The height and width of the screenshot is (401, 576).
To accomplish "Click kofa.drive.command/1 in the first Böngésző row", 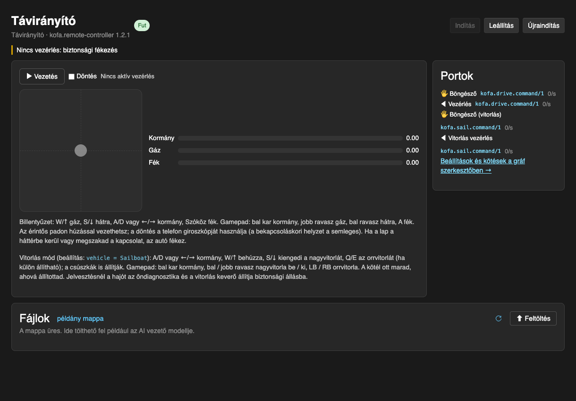I will [x=512, y=94].
